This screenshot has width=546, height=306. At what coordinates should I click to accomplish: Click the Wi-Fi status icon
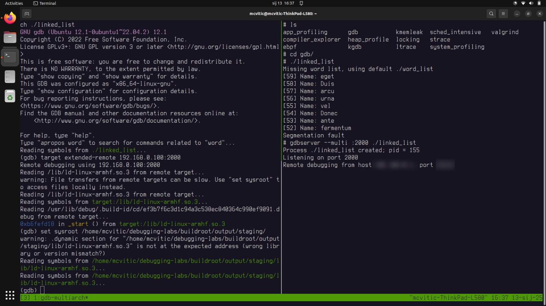click(x=523, y=3)
